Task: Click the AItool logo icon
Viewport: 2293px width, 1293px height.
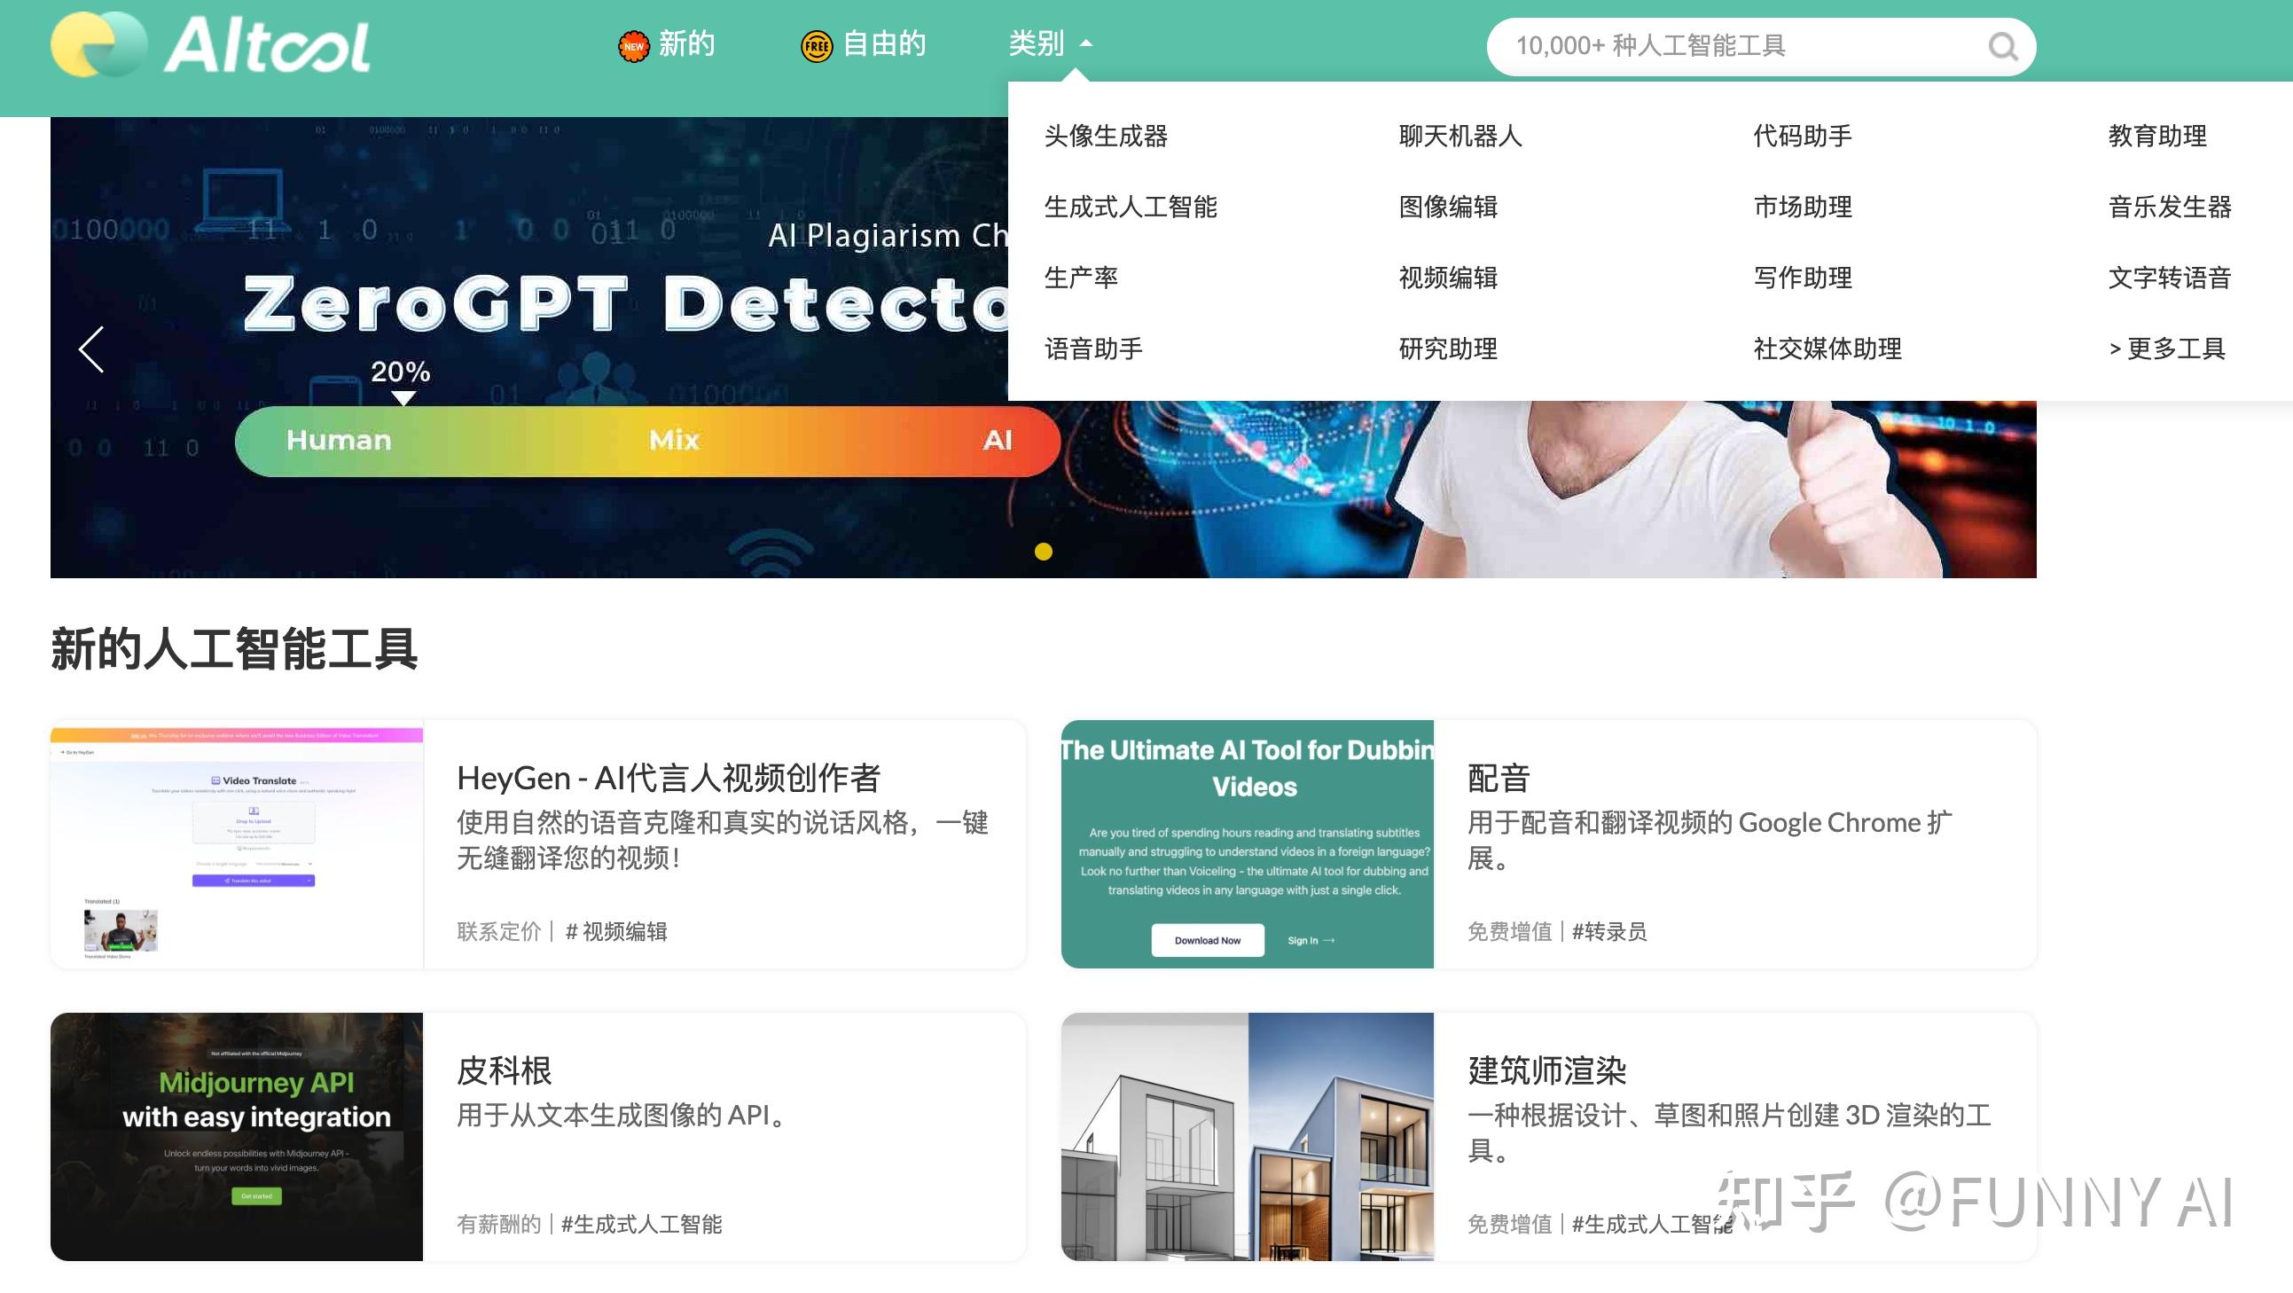Action: click(210, 44)
